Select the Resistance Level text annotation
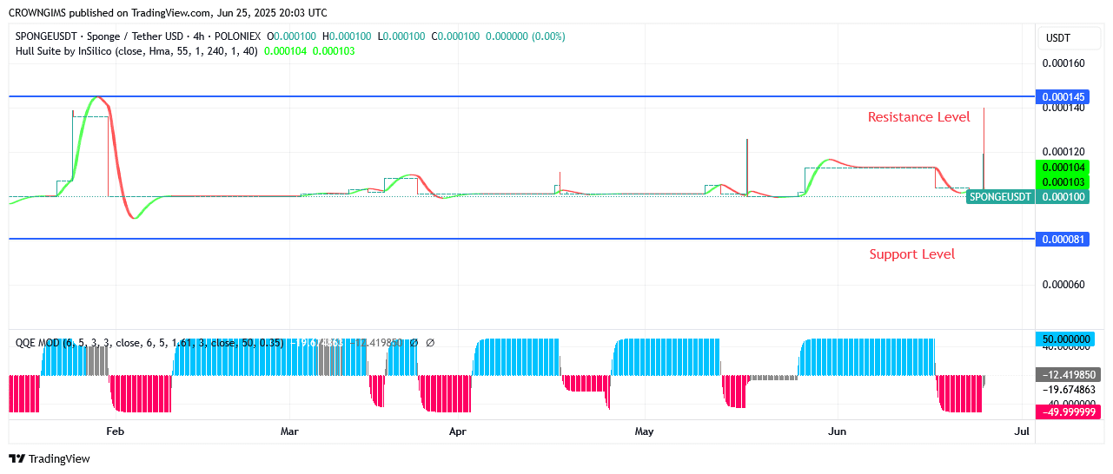This screenshot has width=1113, height=474. [918, 117]
